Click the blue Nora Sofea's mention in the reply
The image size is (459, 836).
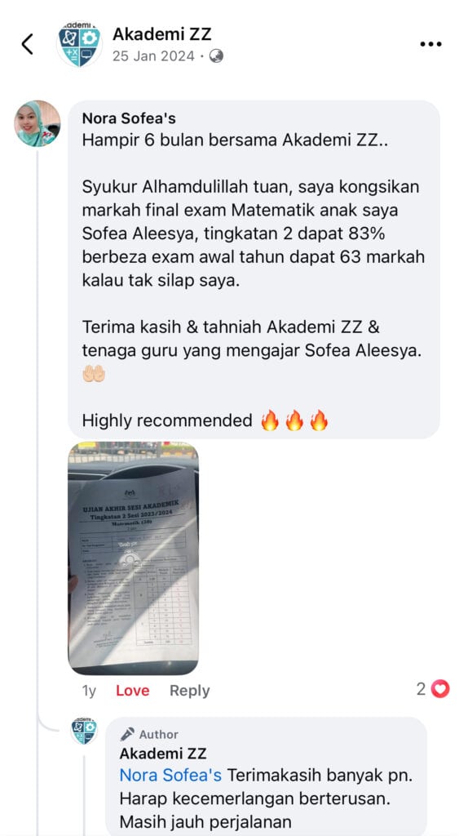(170, 775)
